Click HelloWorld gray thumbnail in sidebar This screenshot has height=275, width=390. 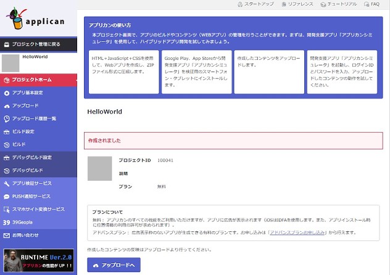10,64
